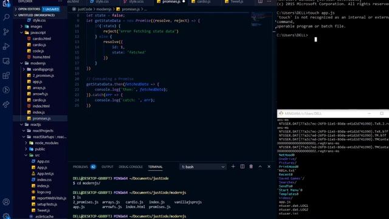Viewport: 389px width, 219px height.
Task: Click the promises.js breadcrumb
Action: pyautogui.click(x=131, y=9)
